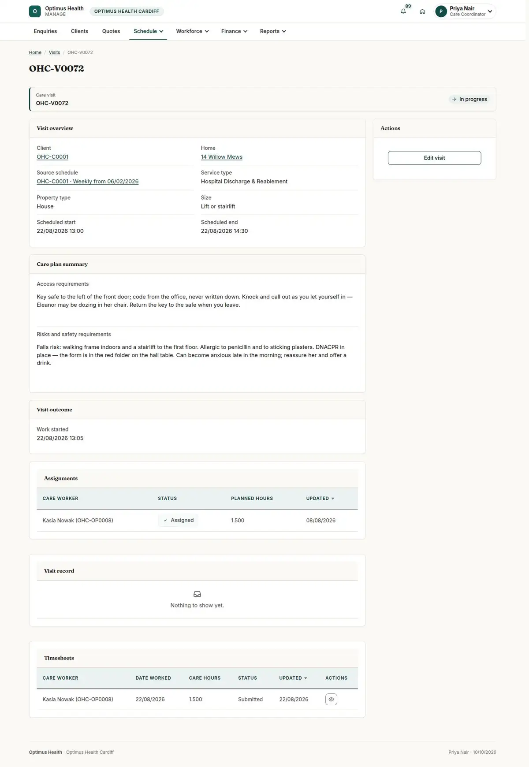Open source schedule Weekly from 06/02/2026
Screen dimensions: 529x767
click(x=88, y=182)
